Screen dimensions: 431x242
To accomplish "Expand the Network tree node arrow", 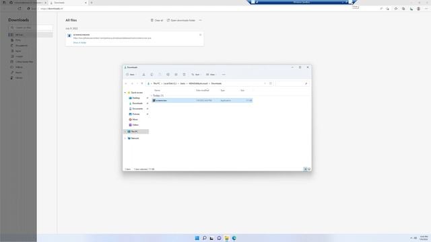I will click(125, 138).
